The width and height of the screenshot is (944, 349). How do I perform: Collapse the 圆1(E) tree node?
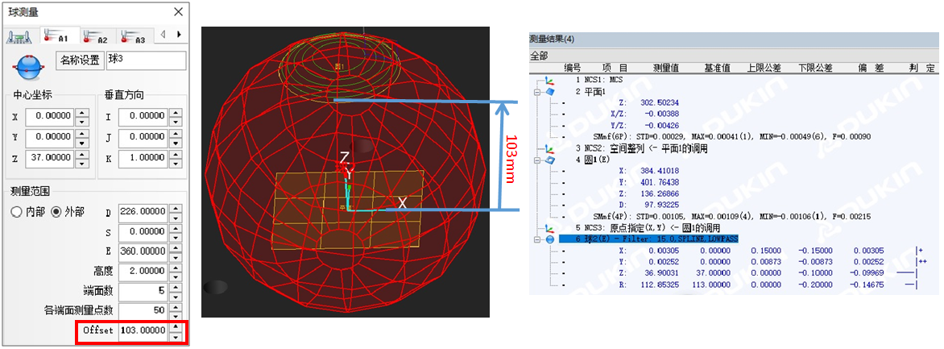pyautogui.click(x=536, y=160)
